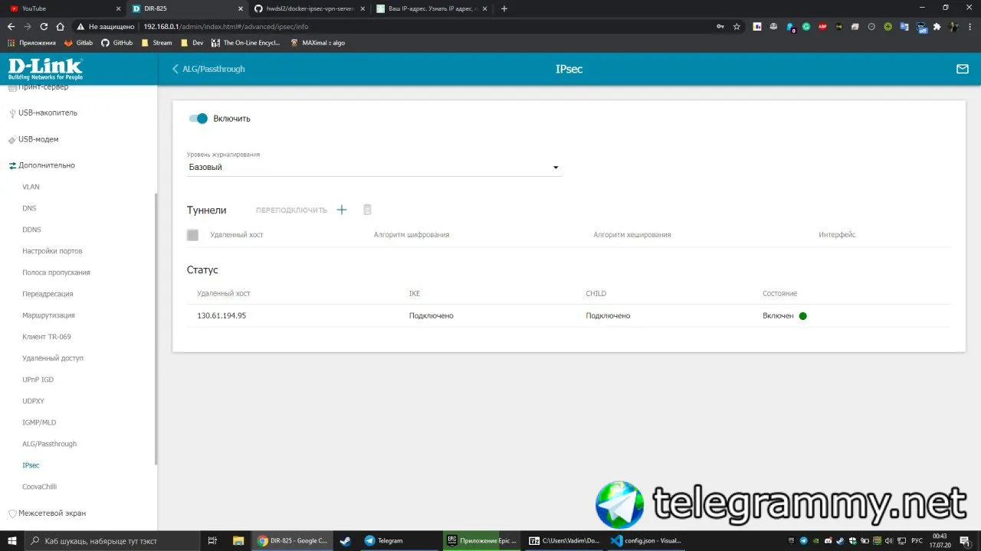981x551 pixels.
Task: Open Маршрутизация in sidebar
Action: point(48,315)
